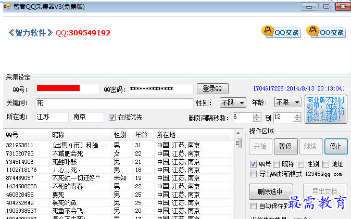Click the 女 gender cell
The width and height of the screenshot is (351, 219).
point(117,153)
